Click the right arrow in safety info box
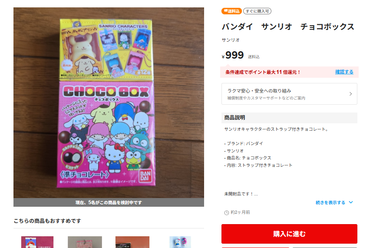 point(350,94)
